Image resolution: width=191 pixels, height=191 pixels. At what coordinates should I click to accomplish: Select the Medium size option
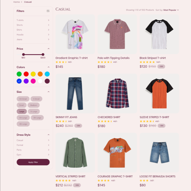click(x=34, y=105)
